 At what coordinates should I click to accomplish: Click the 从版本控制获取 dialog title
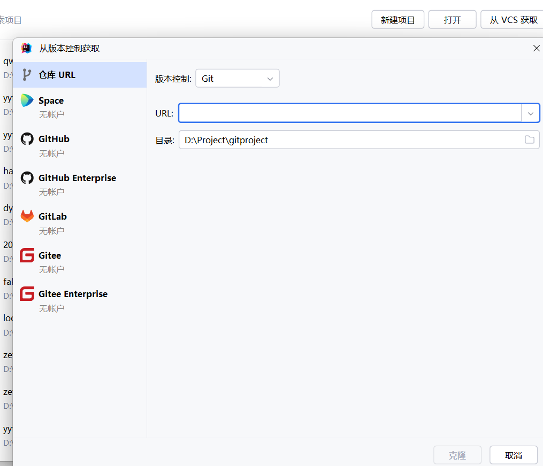[69, 49]
